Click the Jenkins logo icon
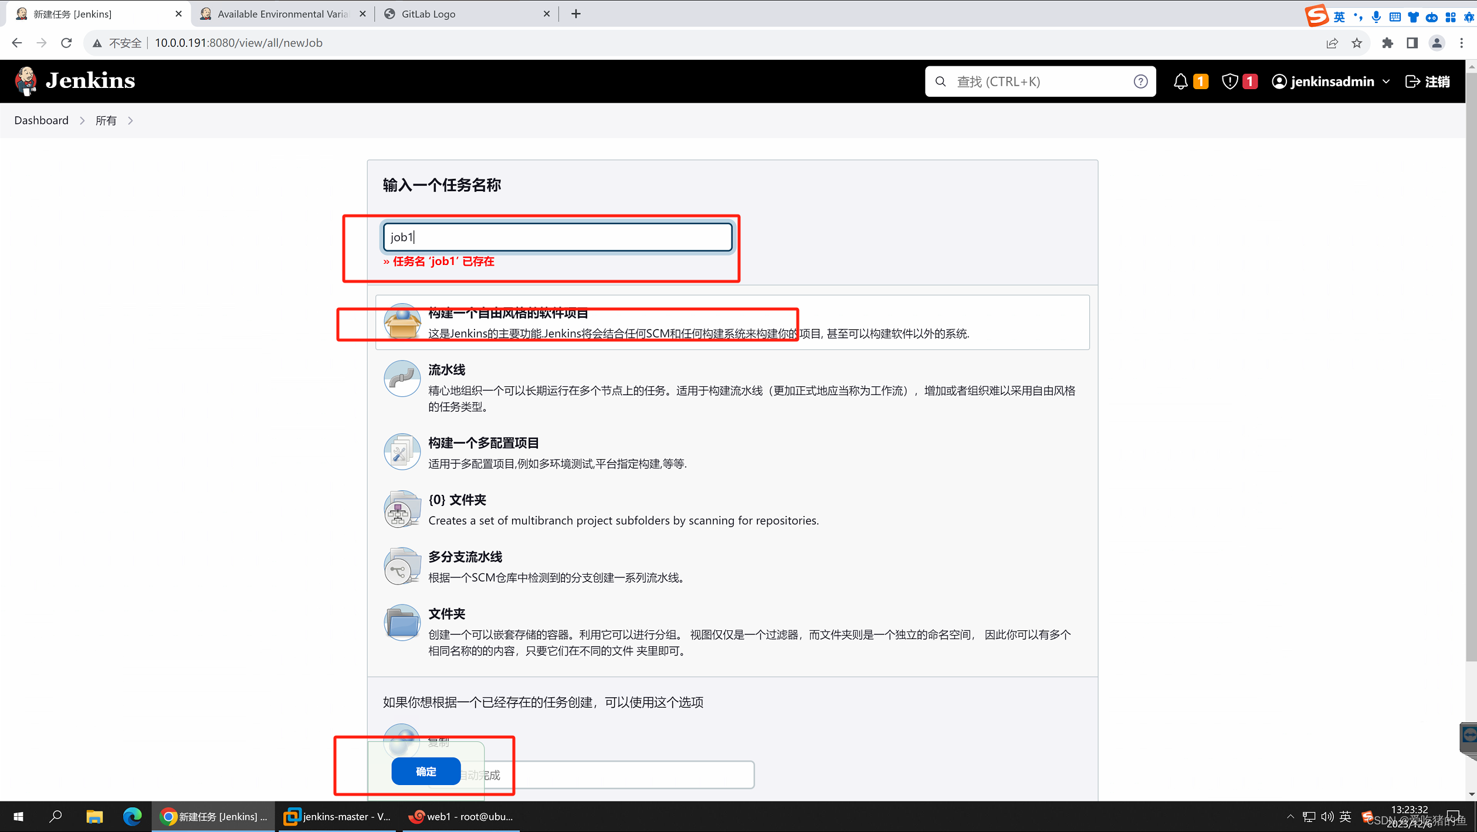This screenshot has height=832, width=1477. pos(26,81)
